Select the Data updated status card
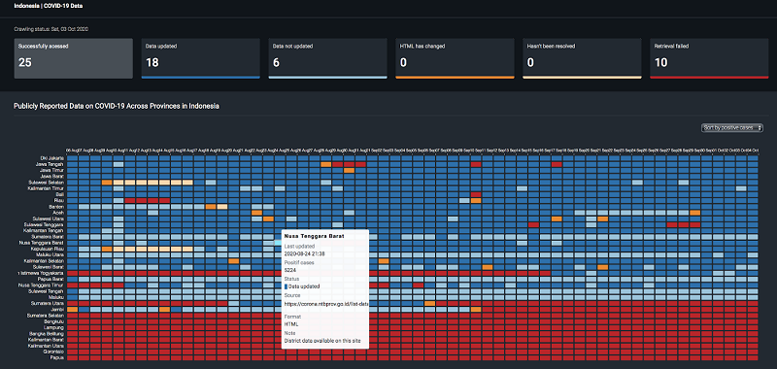The height and width of the screenshot is (369, 777). pos(201,58)
